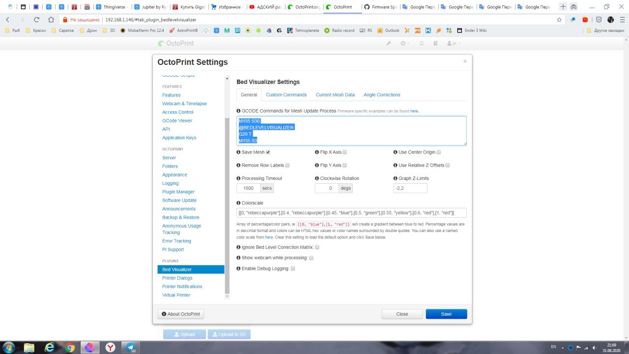This screenshot has height=354, width=629.
Task: Click the EN language indicator in tray
Action: pos(553,347)
